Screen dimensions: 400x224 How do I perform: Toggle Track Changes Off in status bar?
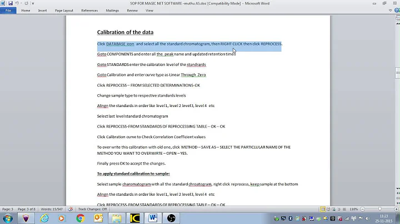[x=92, y=209]
